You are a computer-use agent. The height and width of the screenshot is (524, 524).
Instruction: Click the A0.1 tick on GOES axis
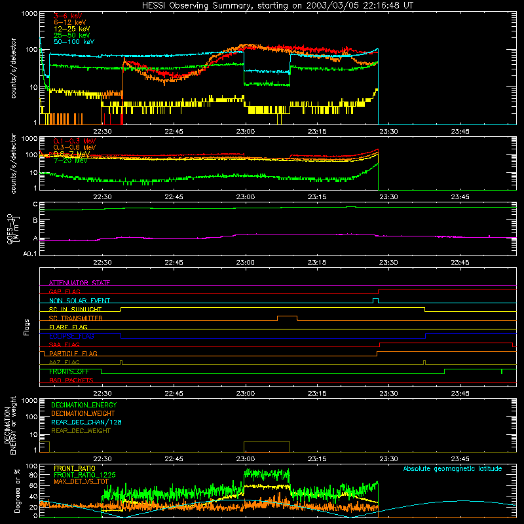[30, 254]
